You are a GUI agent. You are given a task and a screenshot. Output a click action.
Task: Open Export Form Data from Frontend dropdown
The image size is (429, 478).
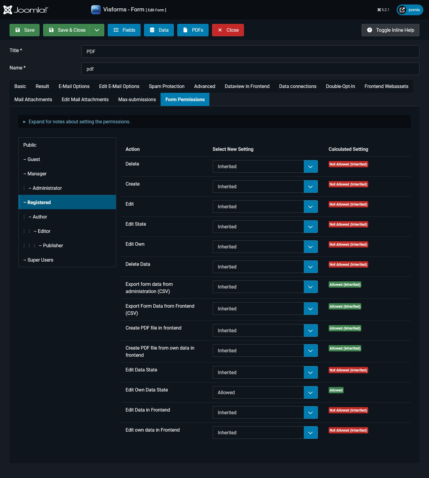[x=265, y=309]
